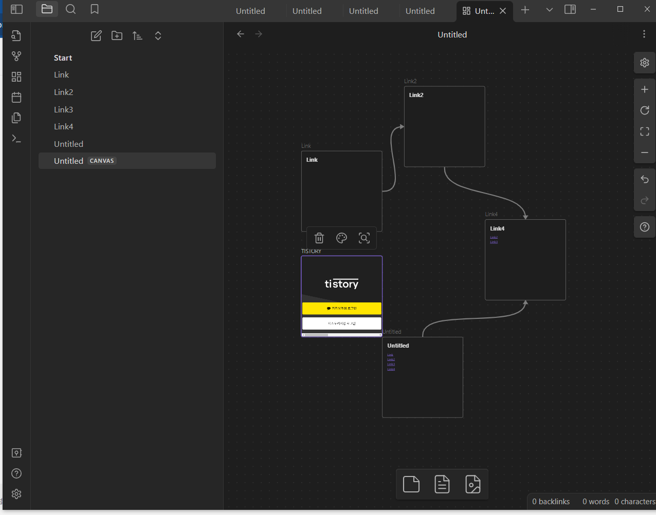Undo last canvas action
The height and width of the screenshot is (515, 656).
click(x=645, y=179)
